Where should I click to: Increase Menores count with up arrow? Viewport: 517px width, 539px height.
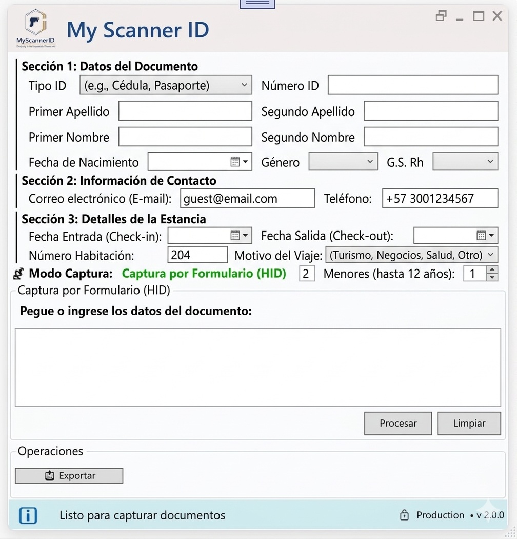[x=492, y=269]
